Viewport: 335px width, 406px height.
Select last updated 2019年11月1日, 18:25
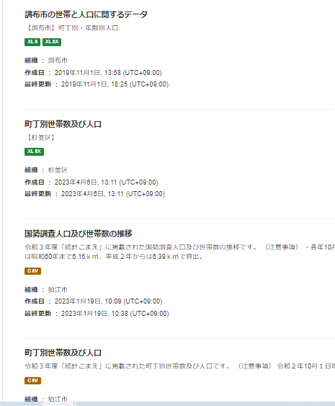115,84
